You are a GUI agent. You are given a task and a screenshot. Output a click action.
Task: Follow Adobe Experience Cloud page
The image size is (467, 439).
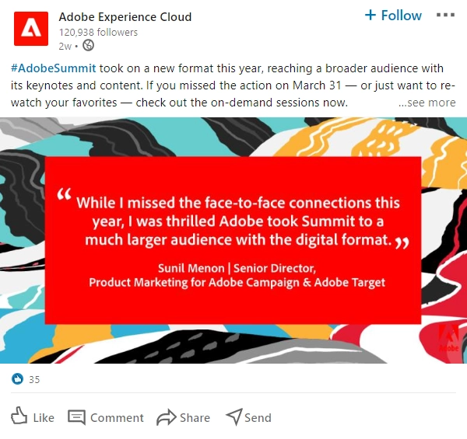point(393,16)
